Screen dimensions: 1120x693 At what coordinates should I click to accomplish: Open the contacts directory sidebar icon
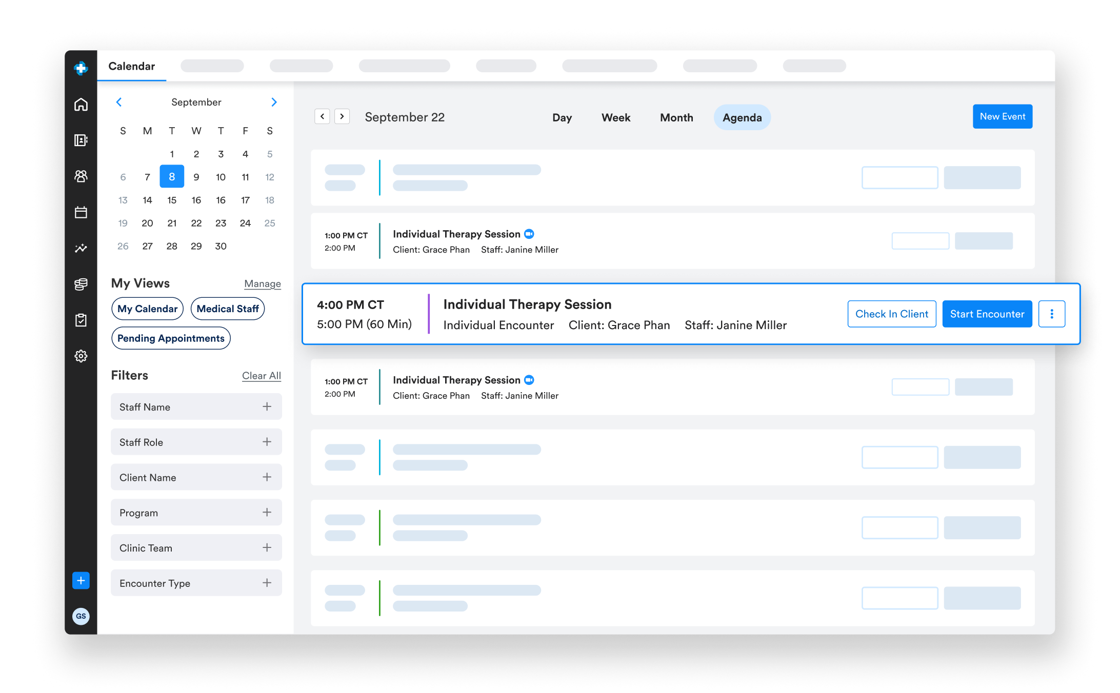(x=81, y=140)
